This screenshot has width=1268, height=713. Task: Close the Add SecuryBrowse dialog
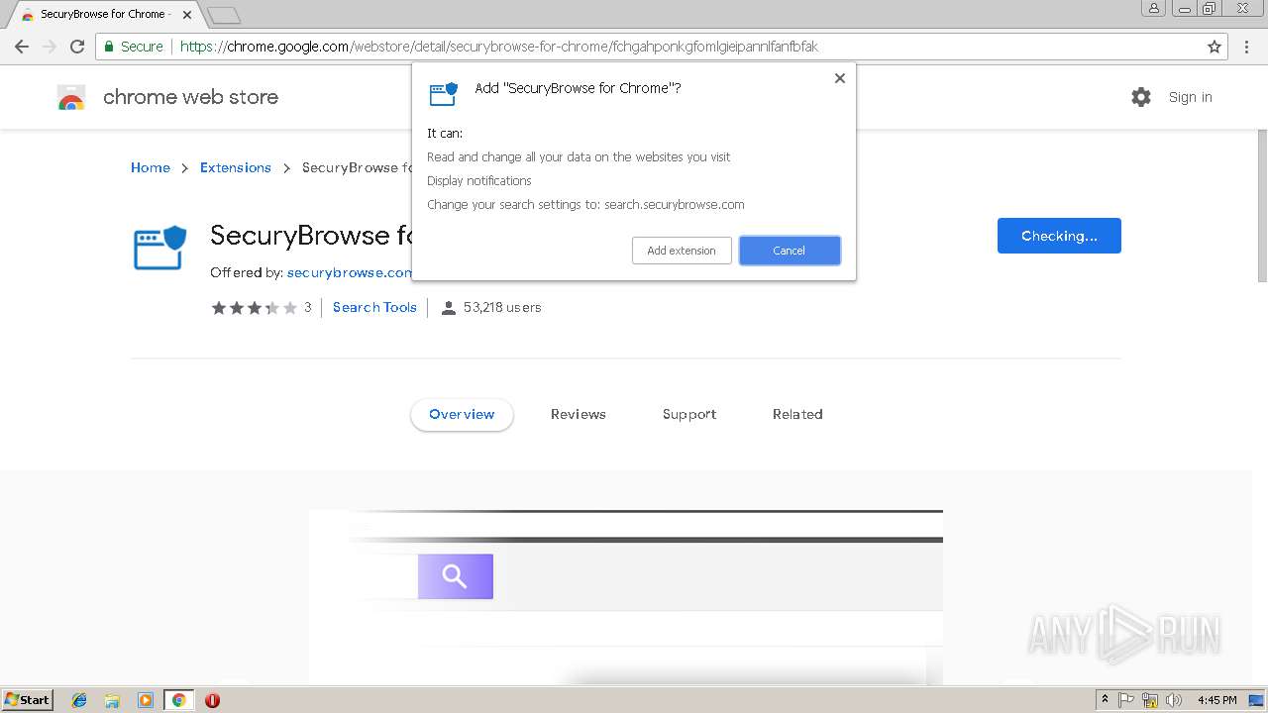pos(839,78)
